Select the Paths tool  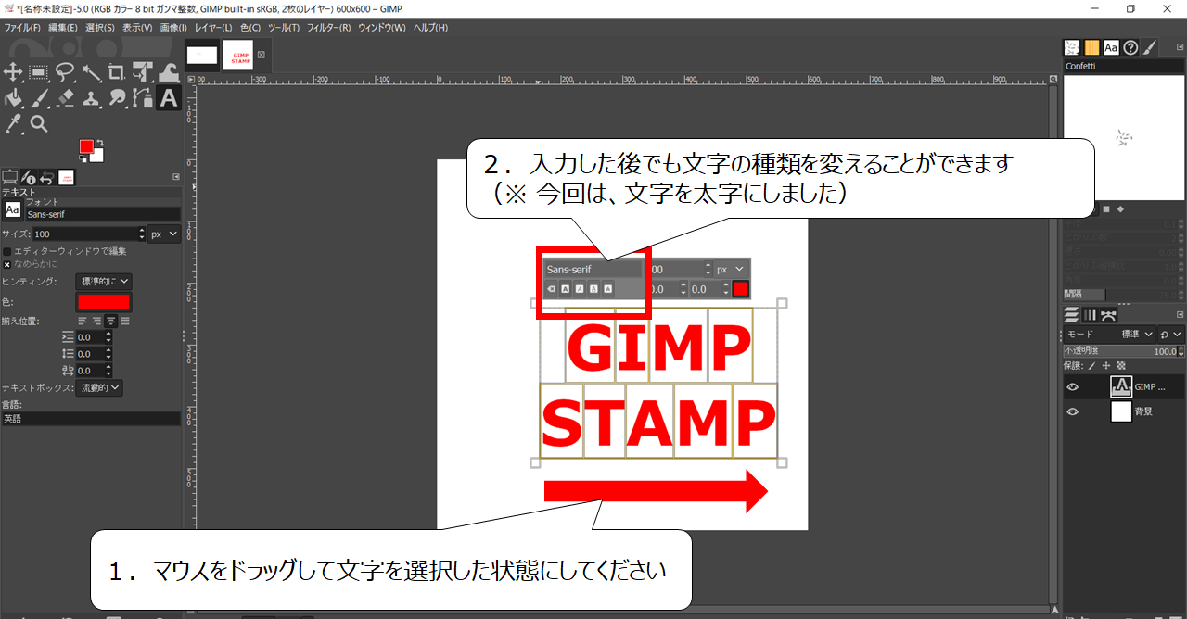pos(142,97)
